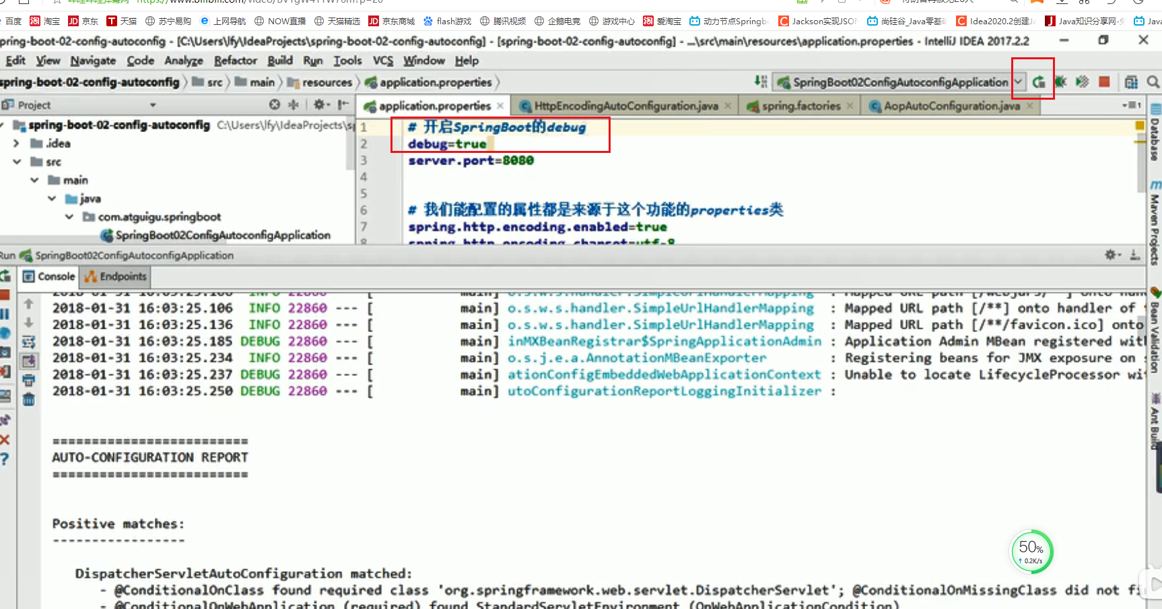Open the Maven Projects side panel
Screen dimensions: 1162x609
click(x=1155, y=222)
